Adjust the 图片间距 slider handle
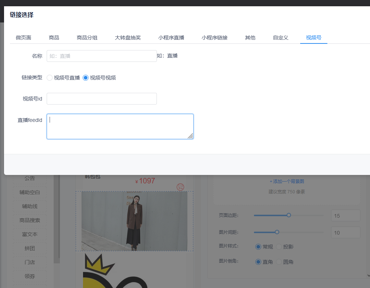 277,232
